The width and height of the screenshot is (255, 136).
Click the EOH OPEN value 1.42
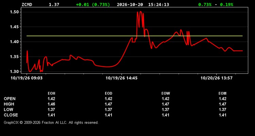click(x=51, y=99)
